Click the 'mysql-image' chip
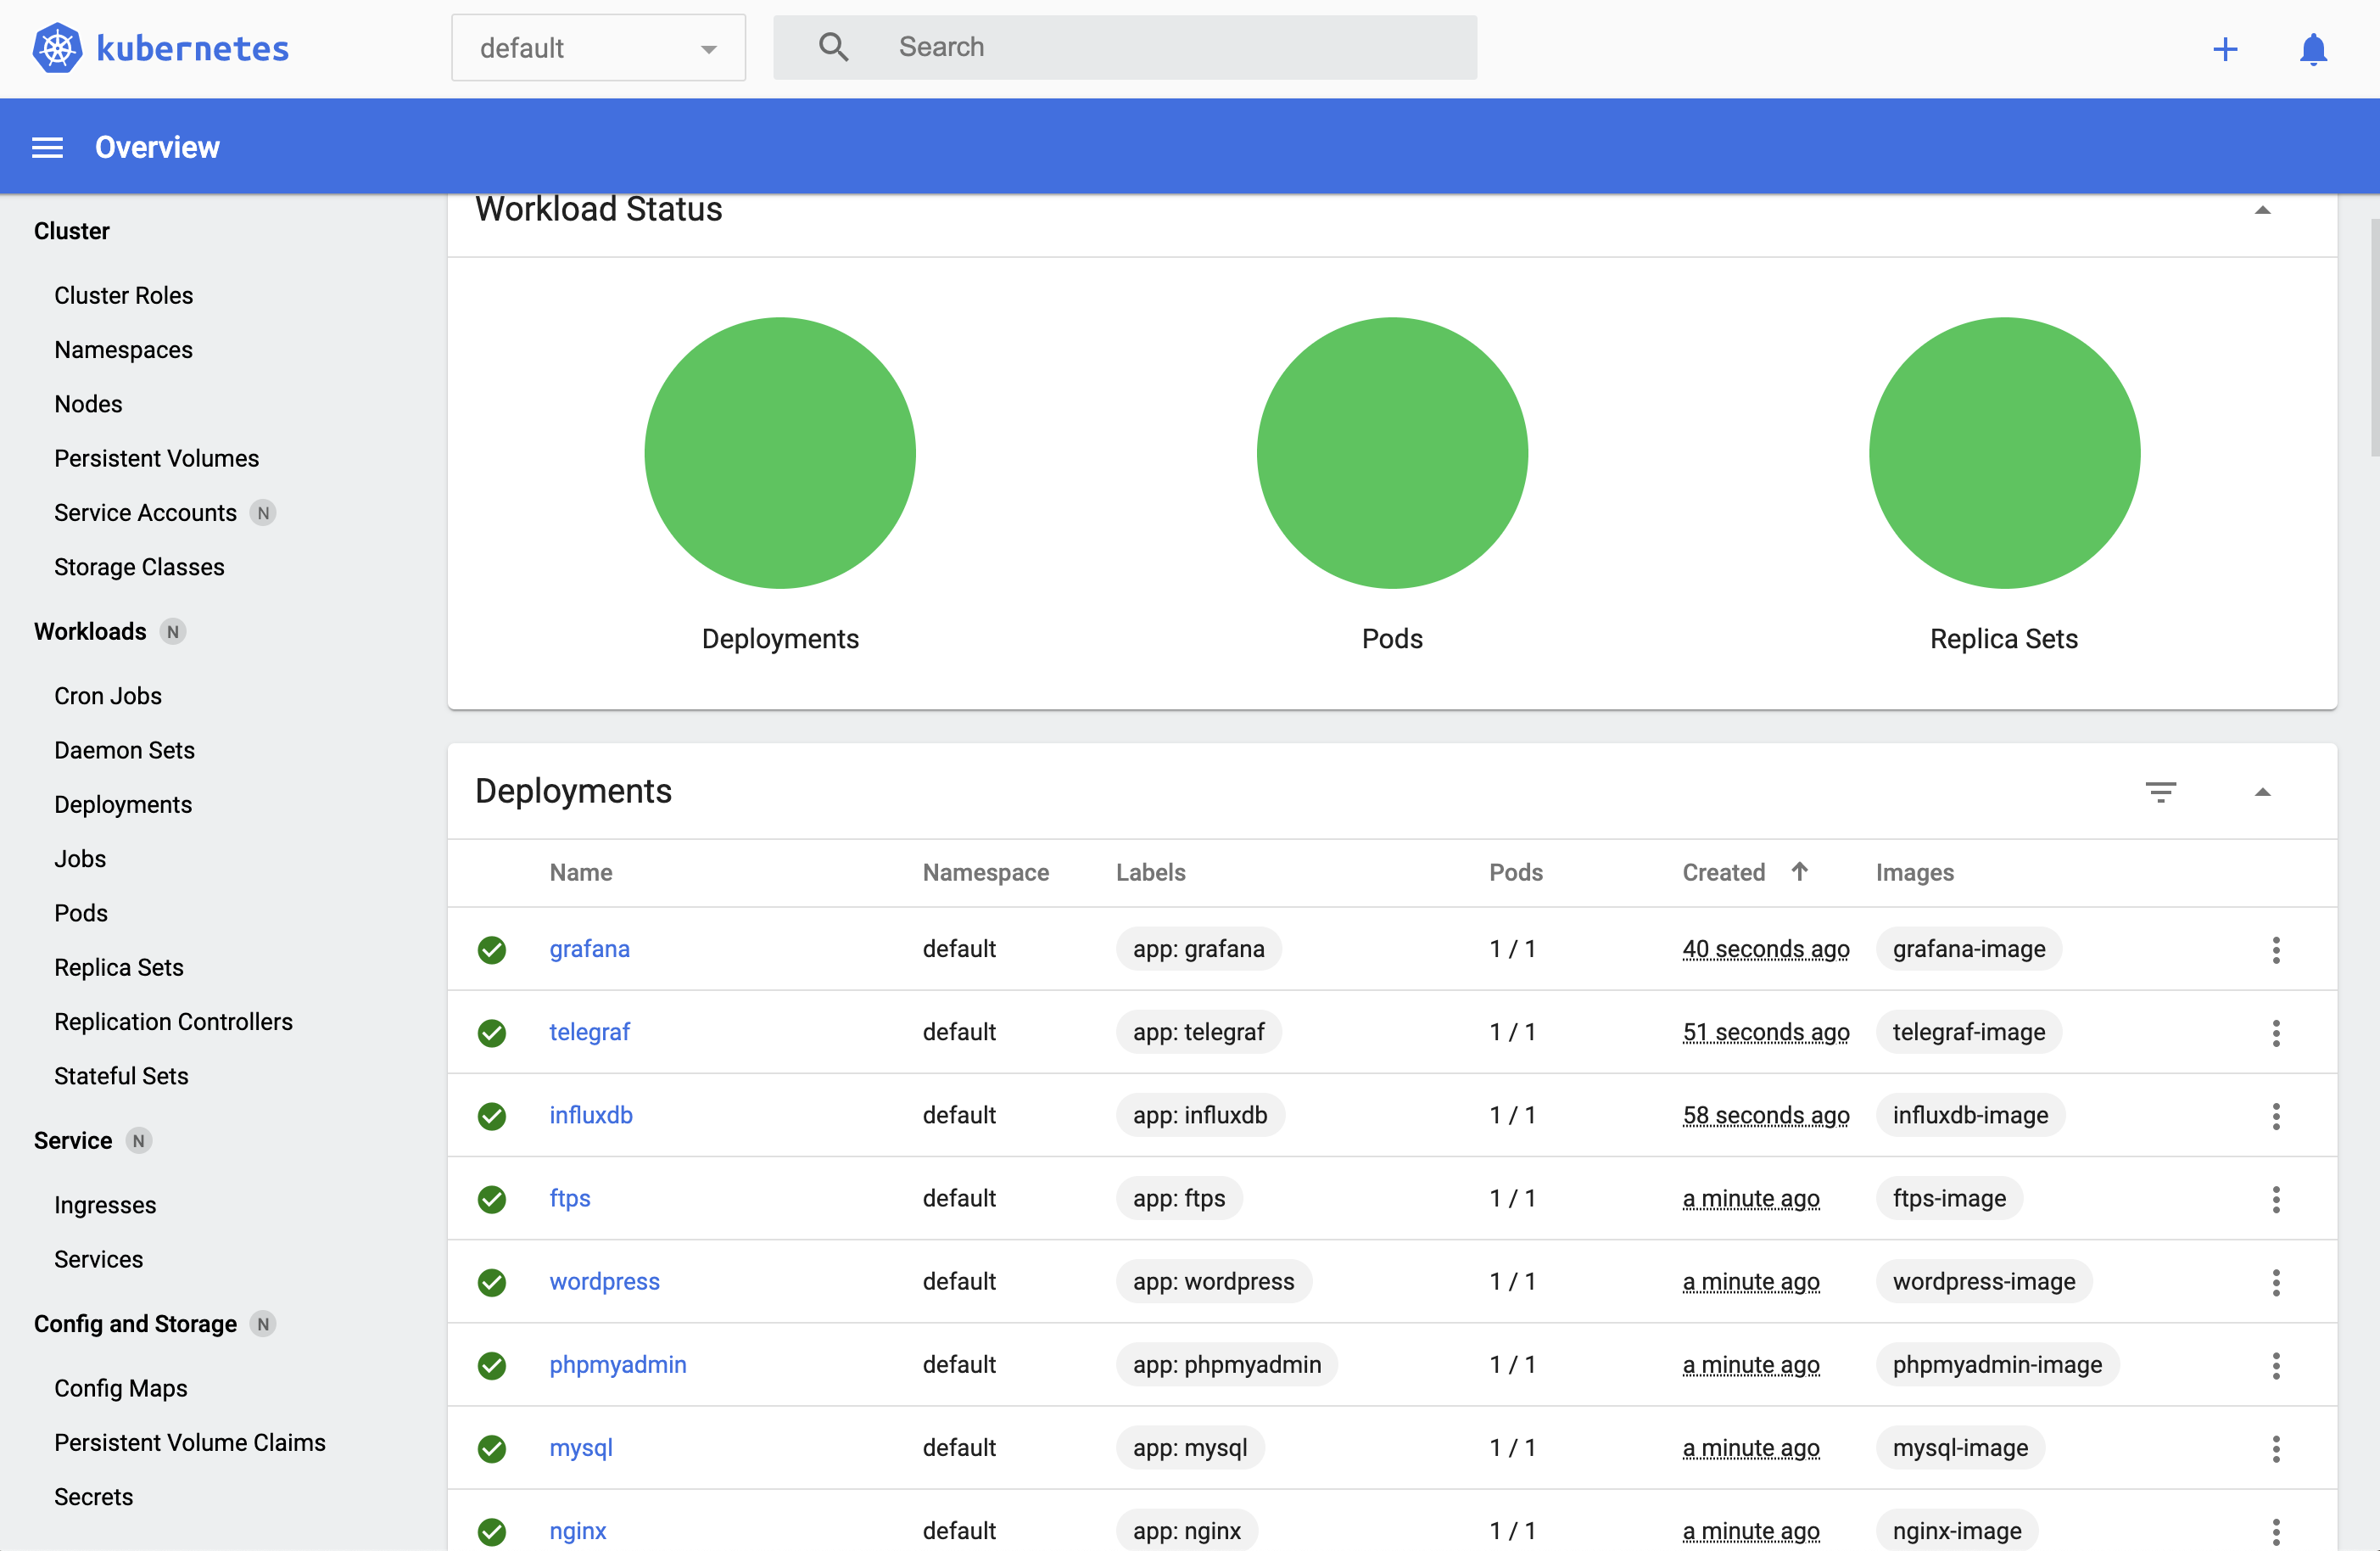2380x1551 pixels. click(1960, 1447)
